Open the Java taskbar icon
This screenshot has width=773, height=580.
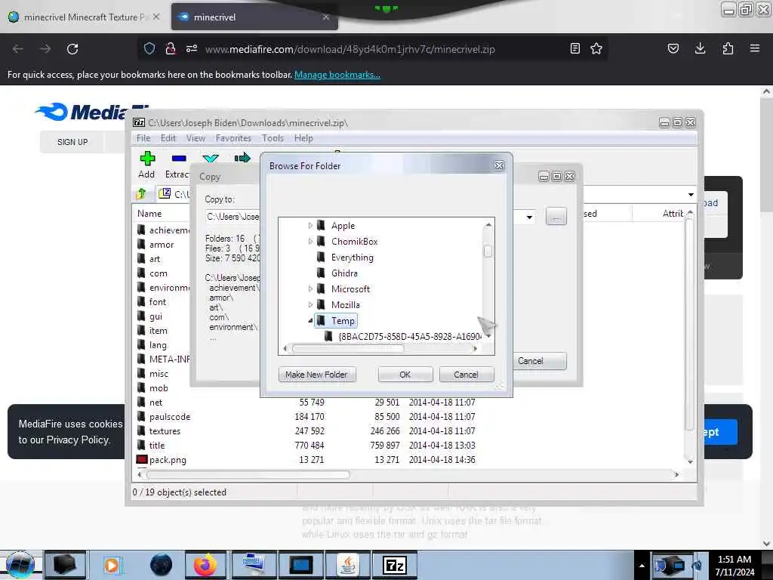point(347,565)
